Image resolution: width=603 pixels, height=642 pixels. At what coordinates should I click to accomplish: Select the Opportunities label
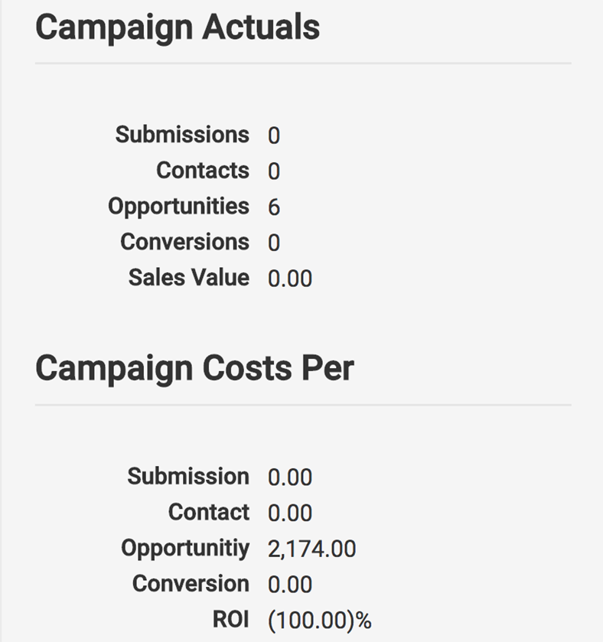[x=178, y=207]
